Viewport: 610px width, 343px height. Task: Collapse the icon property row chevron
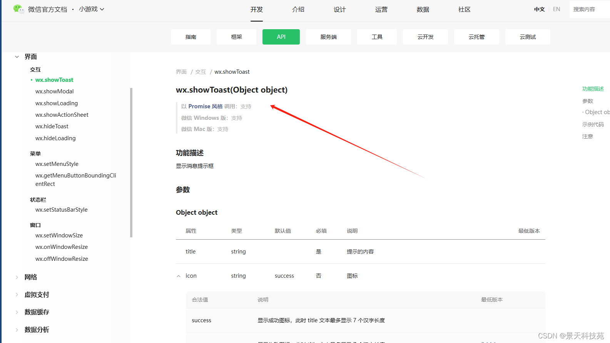(x=179, y=276)
